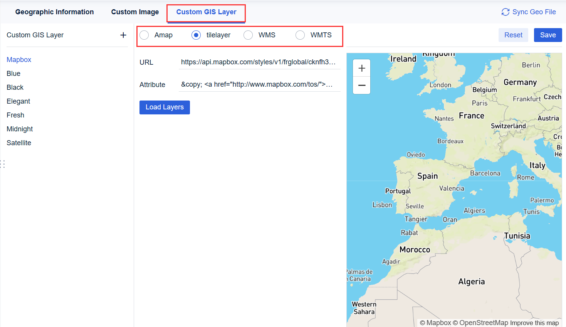Select the Amap radio button

coord(144,35)
